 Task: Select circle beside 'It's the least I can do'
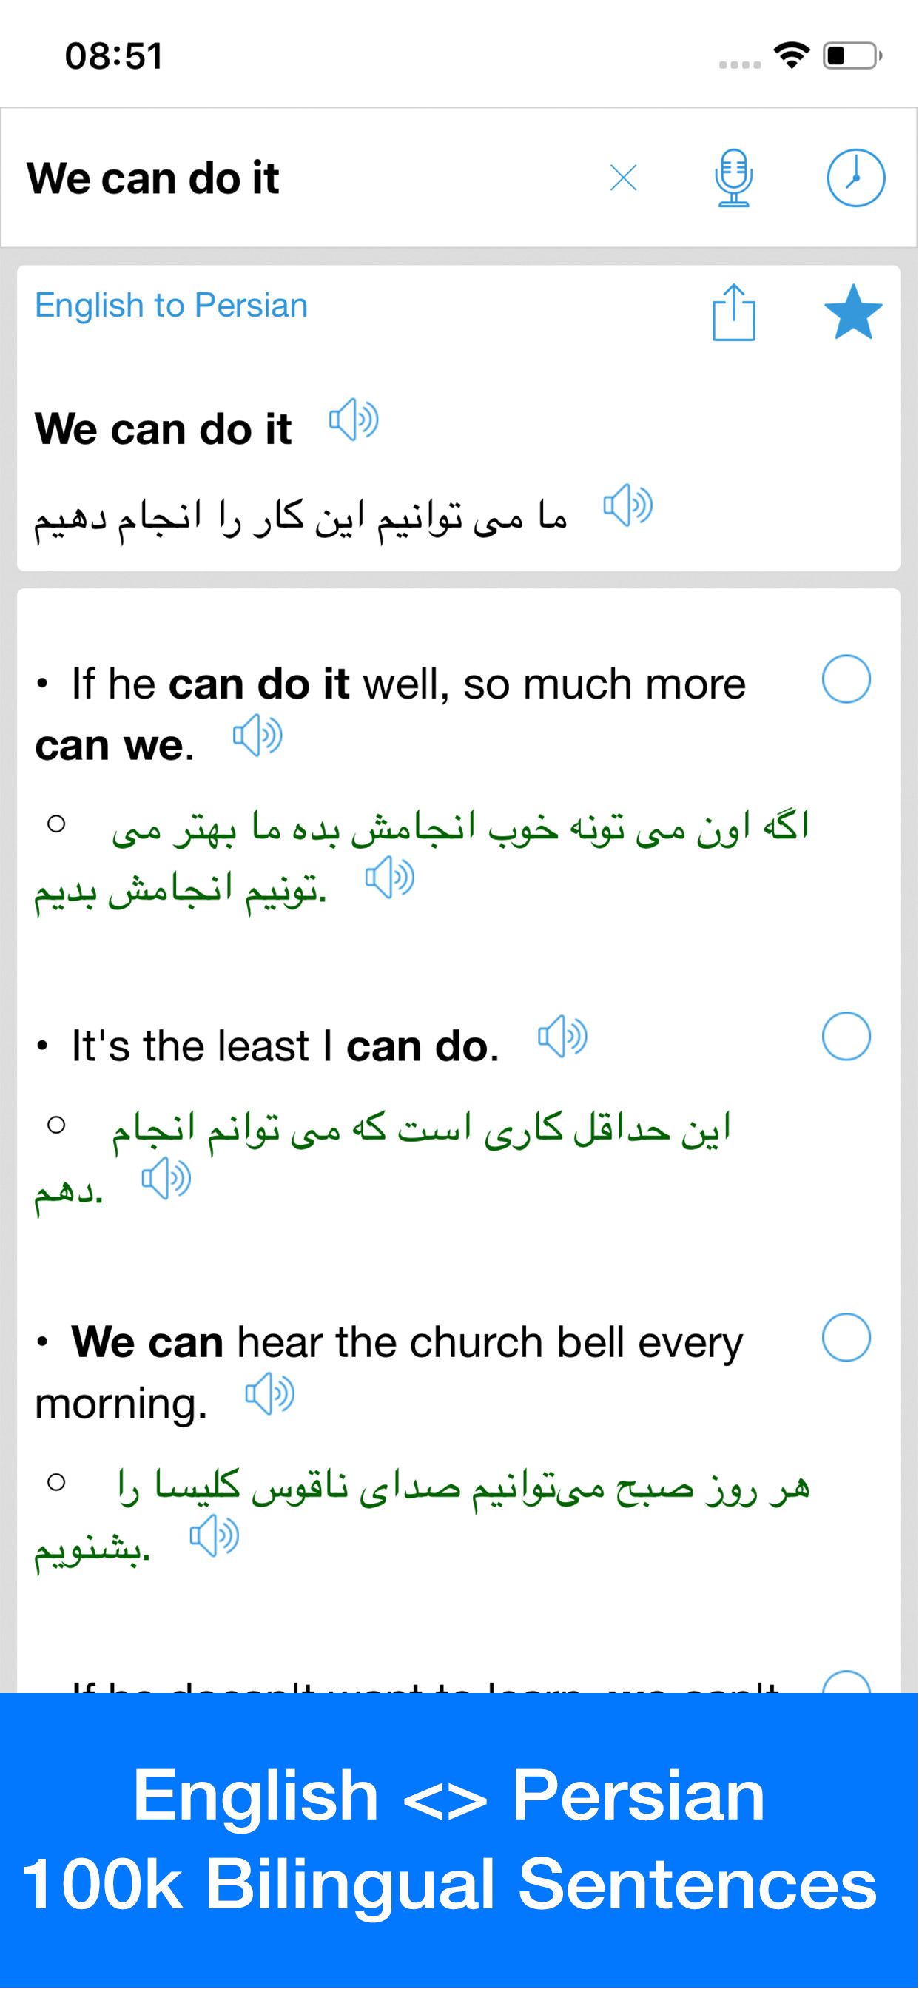pyautogui.click(x=846, y=1037)
